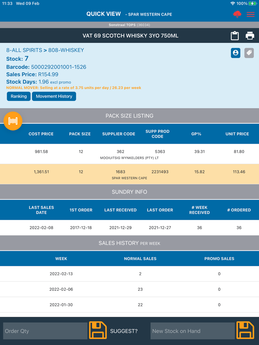Tap supplier product code 2231493

[x=160, y=172]
